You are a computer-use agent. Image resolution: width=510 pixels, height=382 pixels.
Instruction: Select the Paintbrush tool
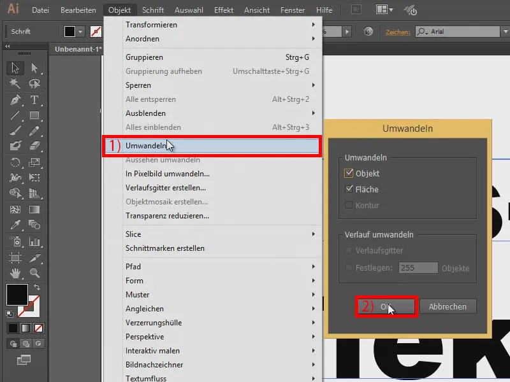(15, 131)
